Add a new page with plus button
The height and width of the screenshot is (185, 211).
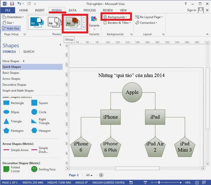point(101,175)
